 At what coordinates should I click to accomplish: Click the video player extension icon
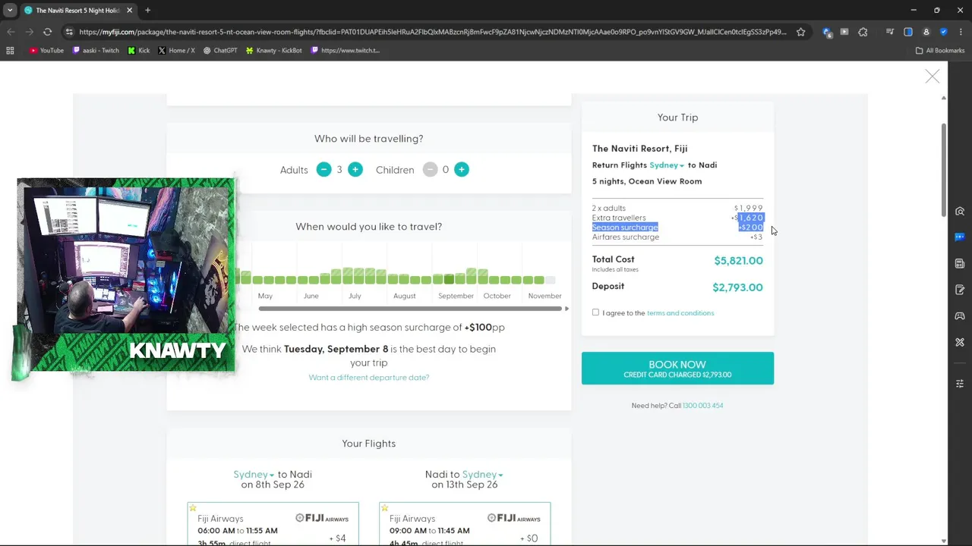(844, 32)
